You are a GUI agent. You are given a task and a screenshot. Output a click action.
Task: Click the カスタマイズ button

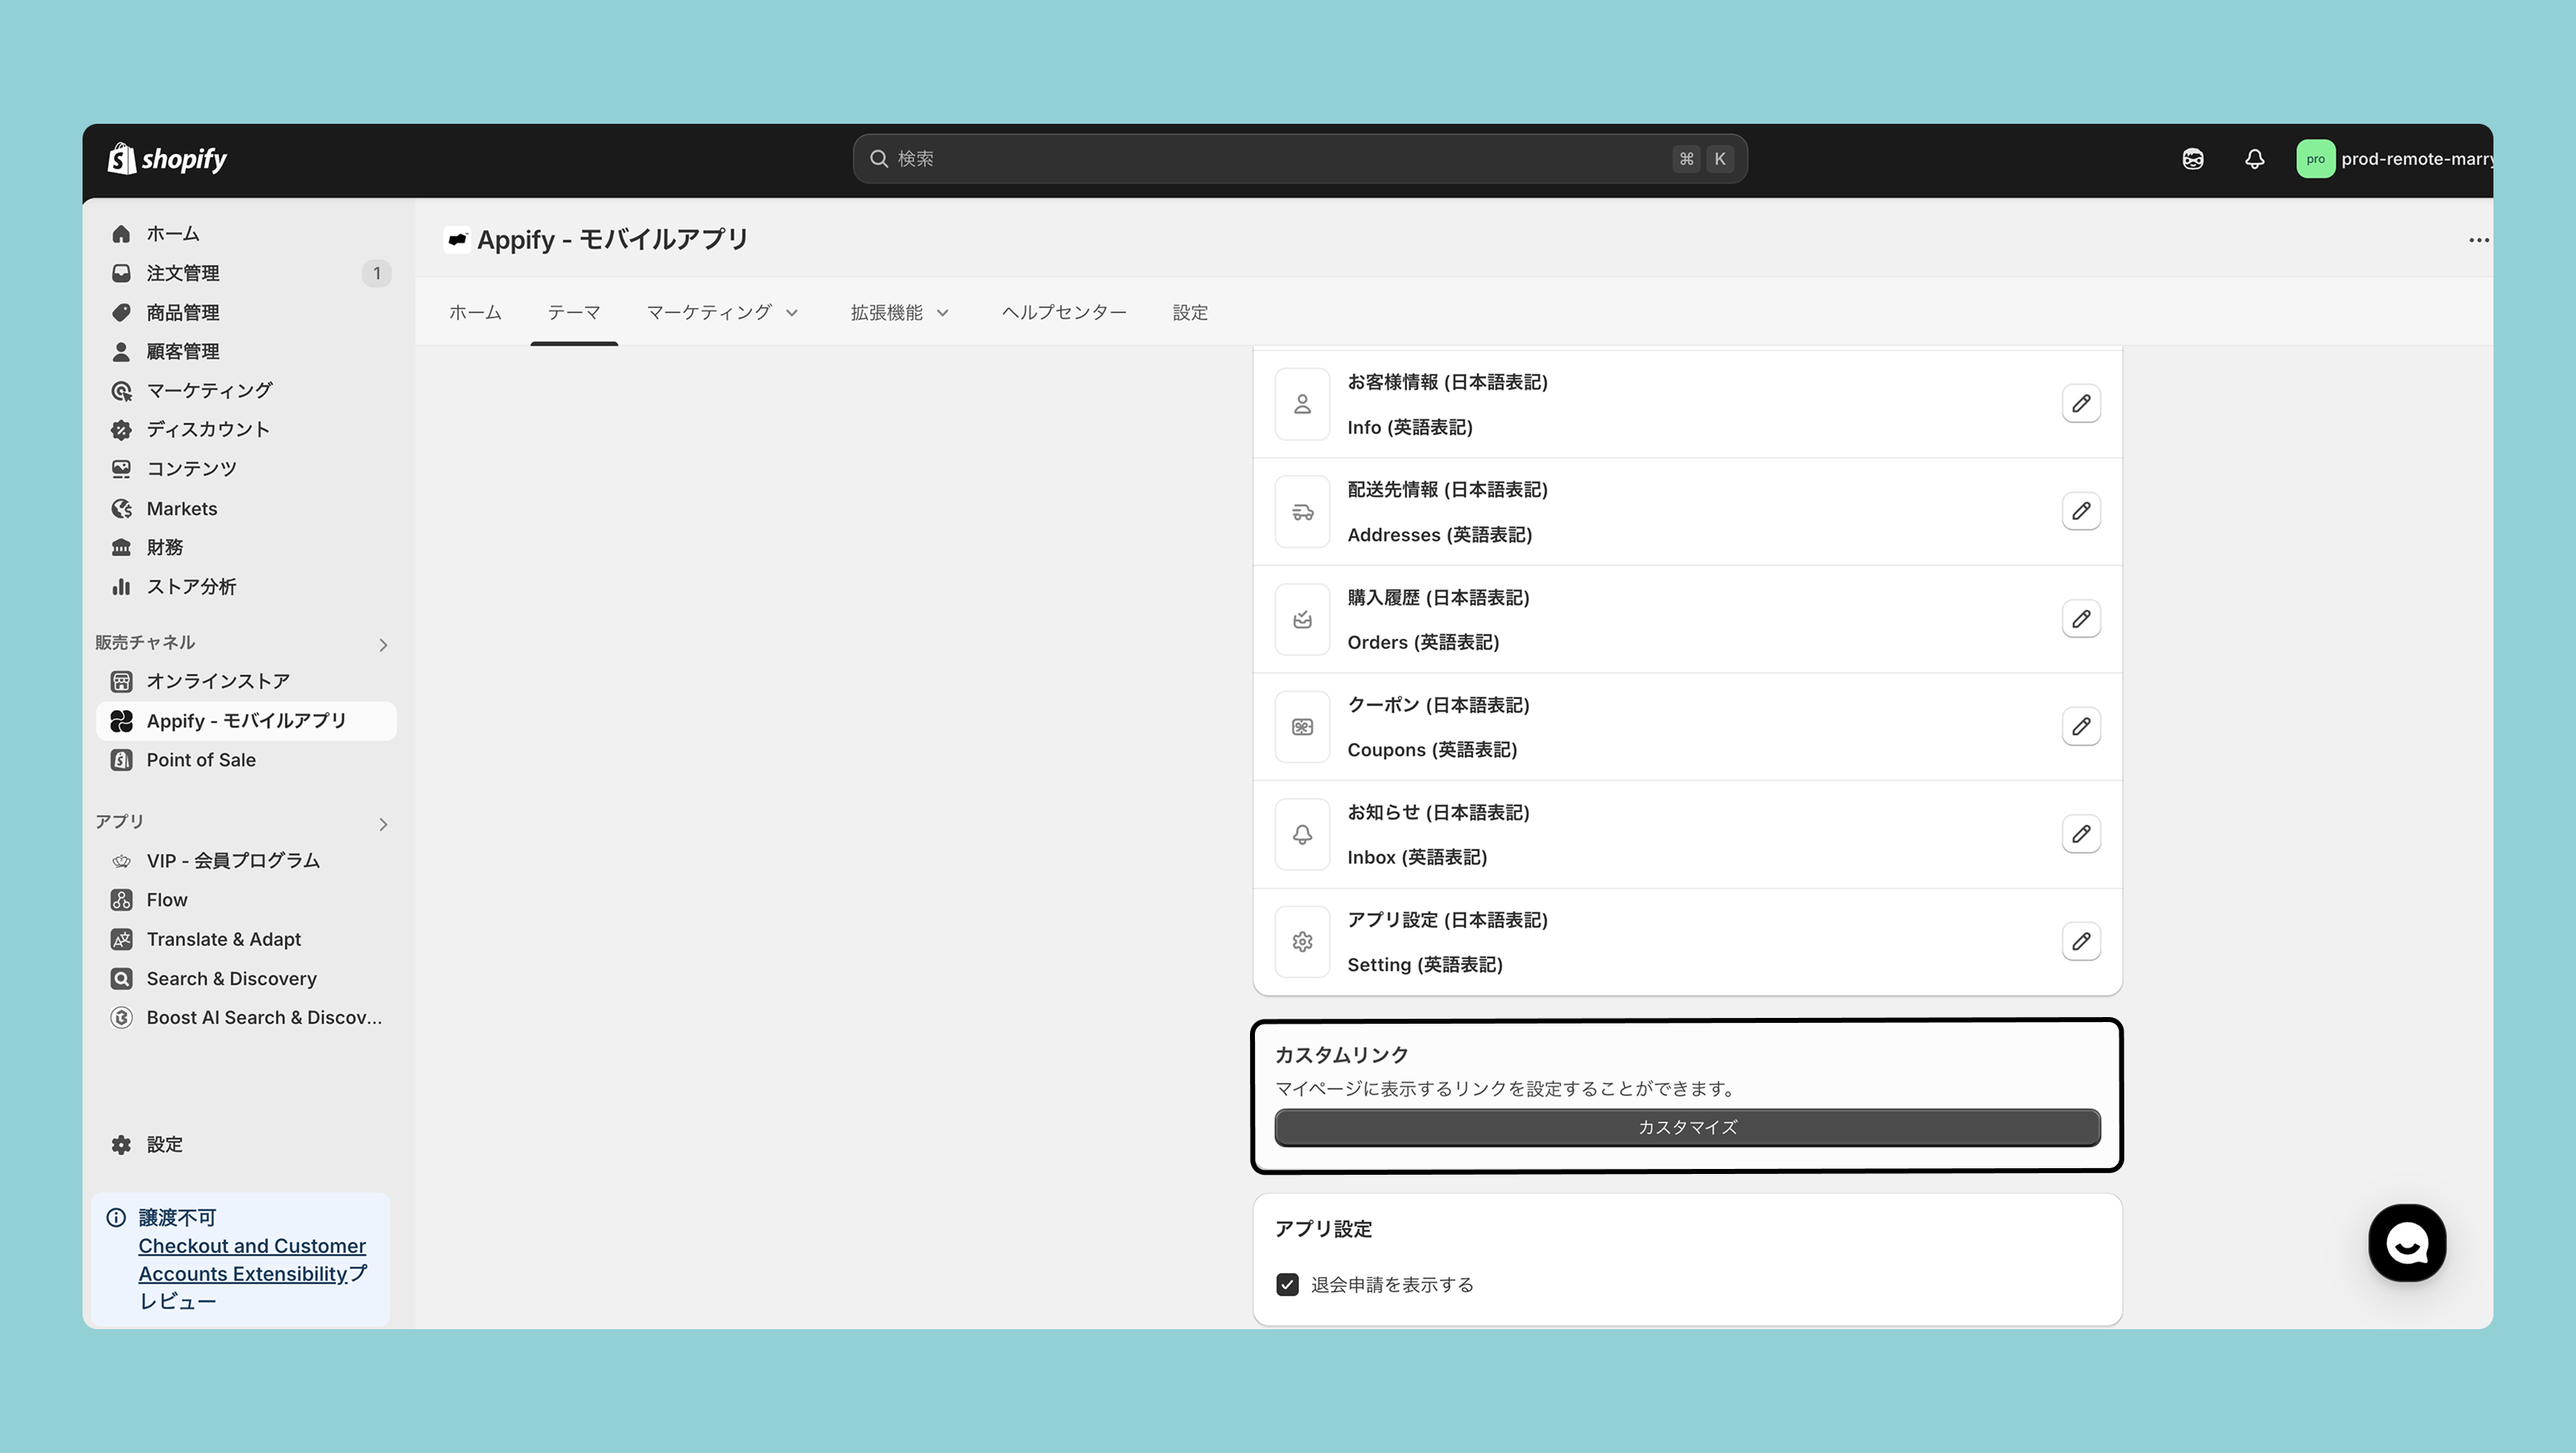coord(1687,1127)
